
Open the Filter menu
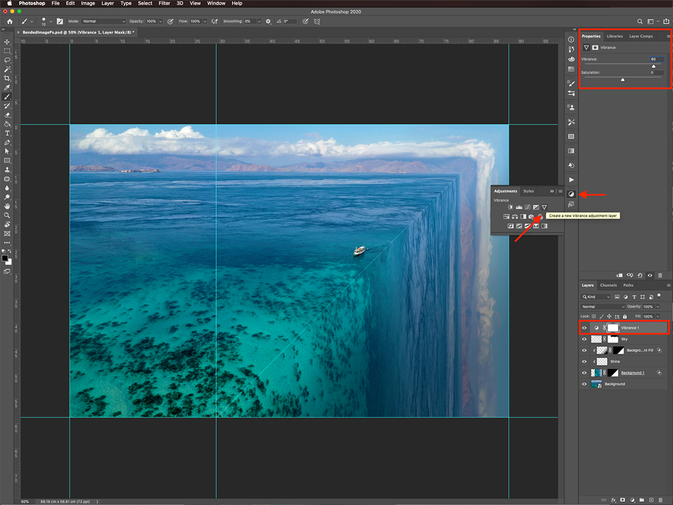164,3
